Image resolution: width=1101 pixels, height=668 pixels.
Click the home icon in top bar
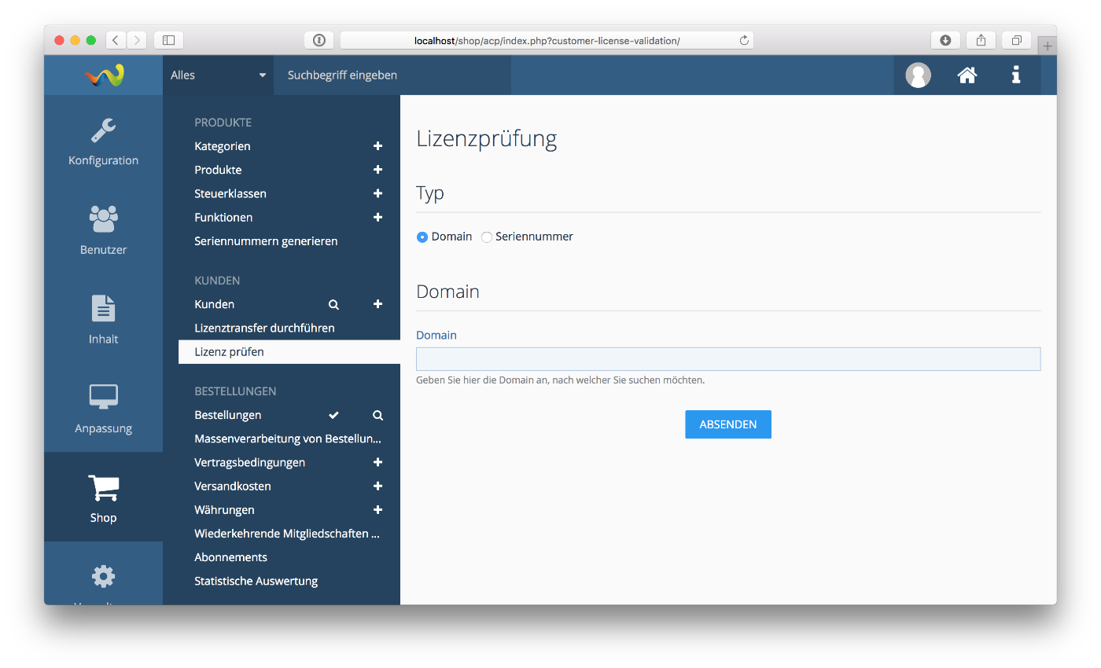[967, 75]
